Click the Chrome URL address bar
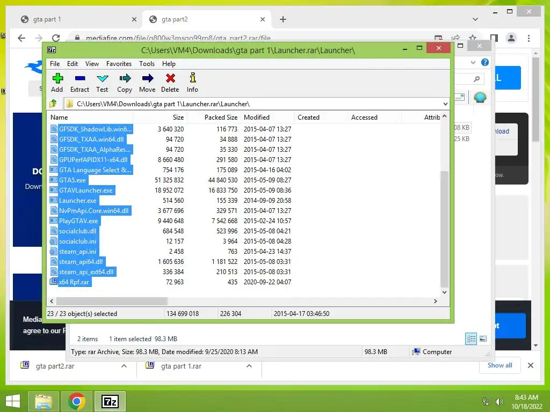Screen dimensions: 550x412 coord(252,38)
